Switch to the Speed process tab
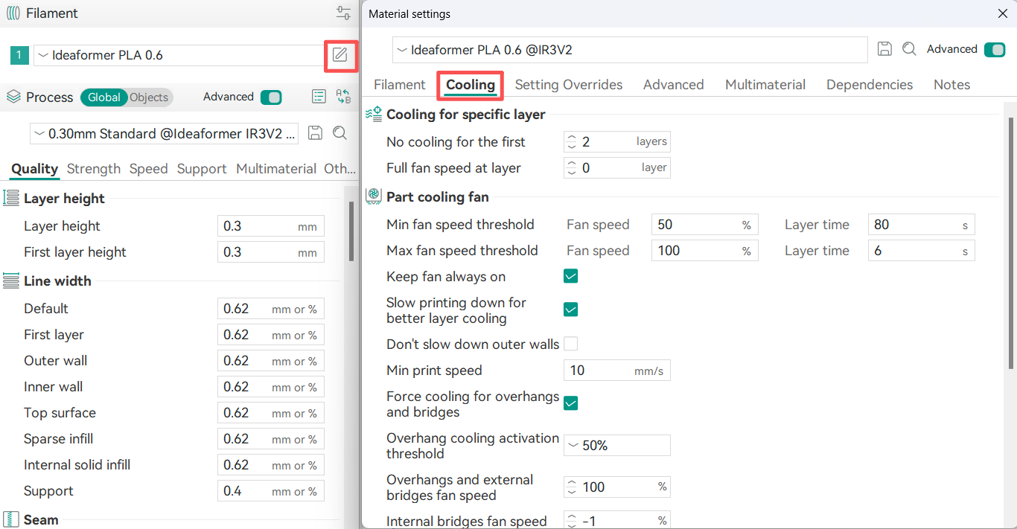The image size is (1017, 529). tap(149, 169)
